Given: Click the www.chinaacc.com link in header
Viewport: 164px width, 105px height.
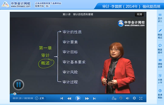Looking at the screenshot, I should (20, 6).
